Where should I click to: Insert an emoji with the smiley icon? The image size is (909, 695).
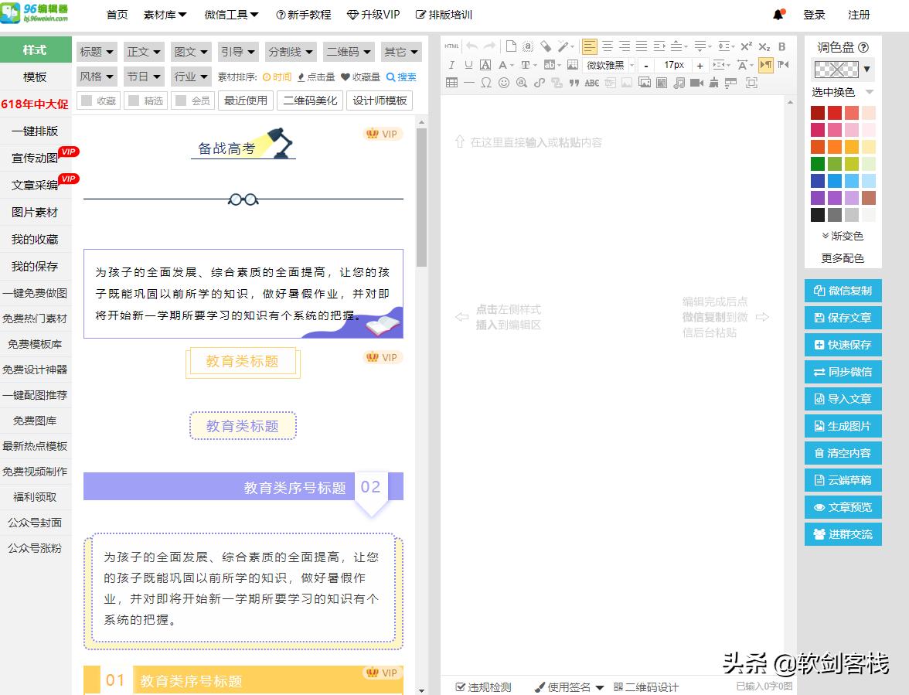point(505,83)
